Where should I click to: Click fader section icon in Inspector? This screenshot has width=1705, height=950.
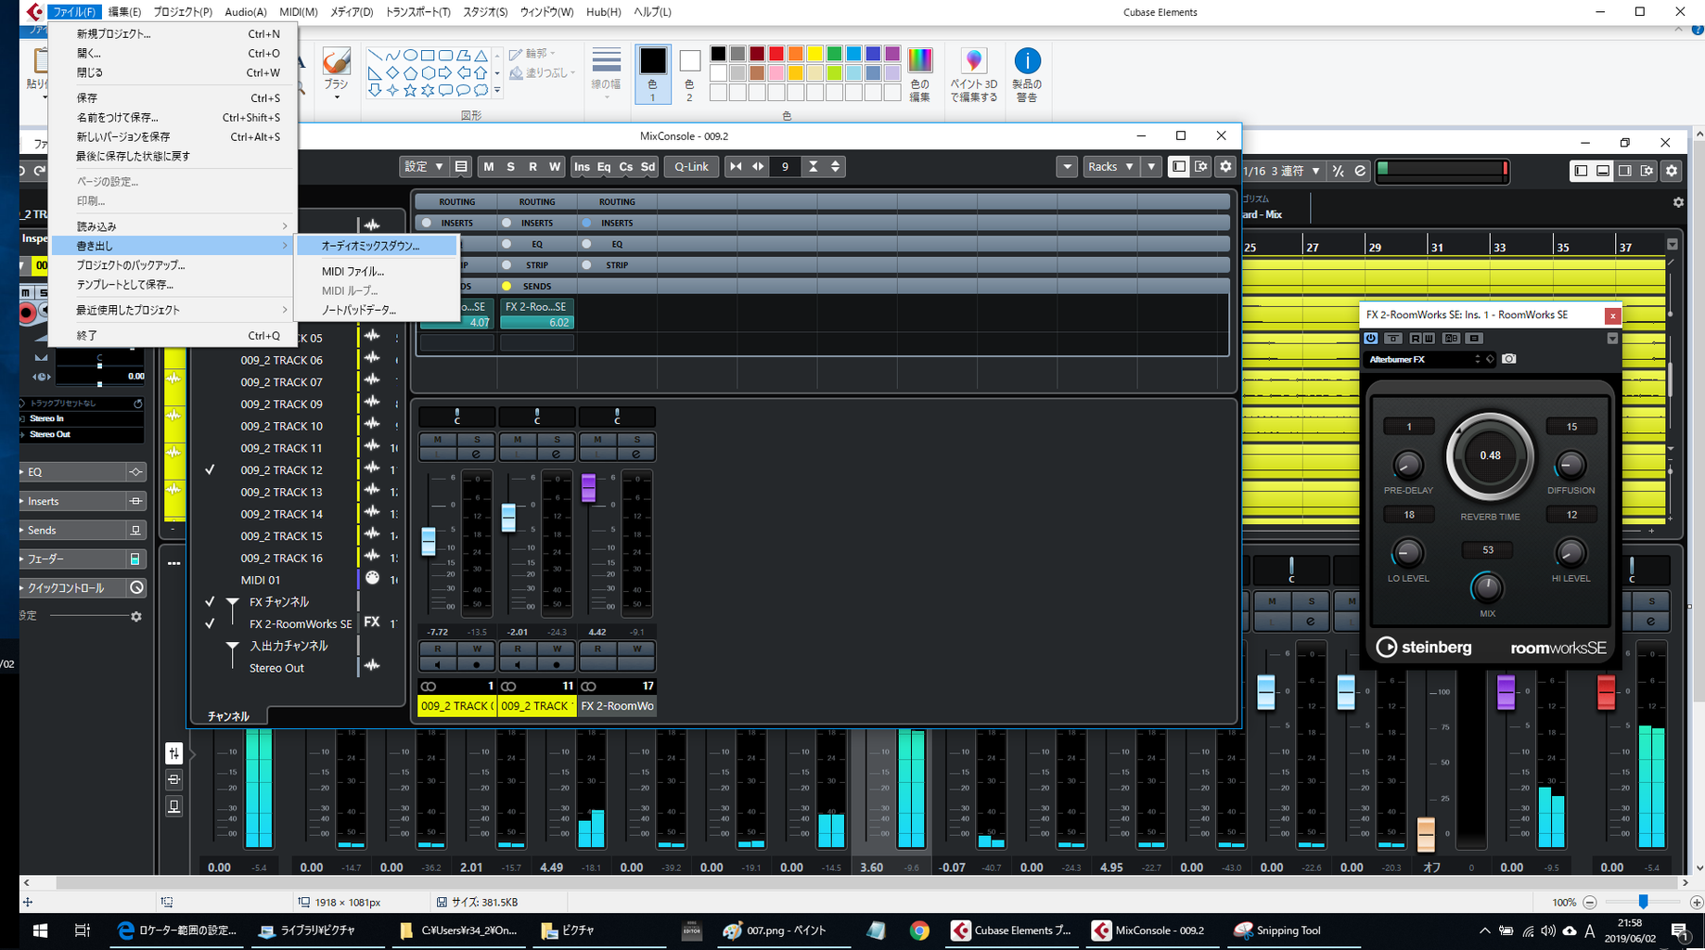coord(135,559)
